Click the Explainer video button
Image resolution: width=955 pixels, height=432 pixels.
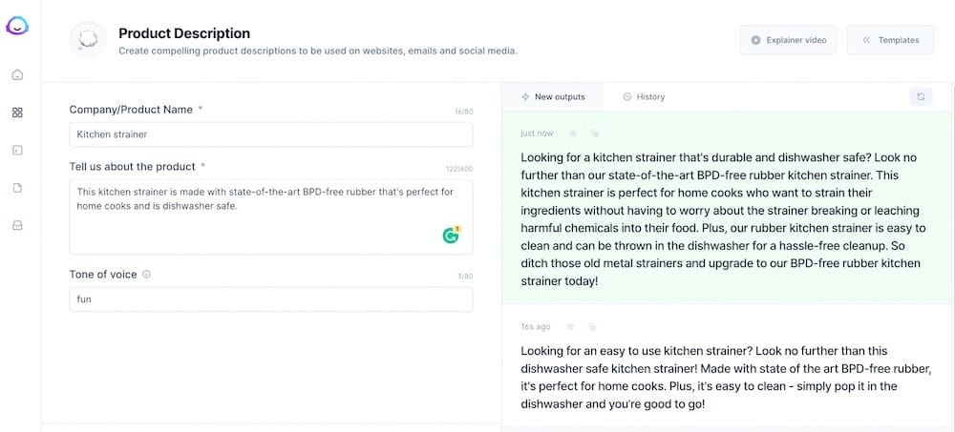tap(788, 40)
